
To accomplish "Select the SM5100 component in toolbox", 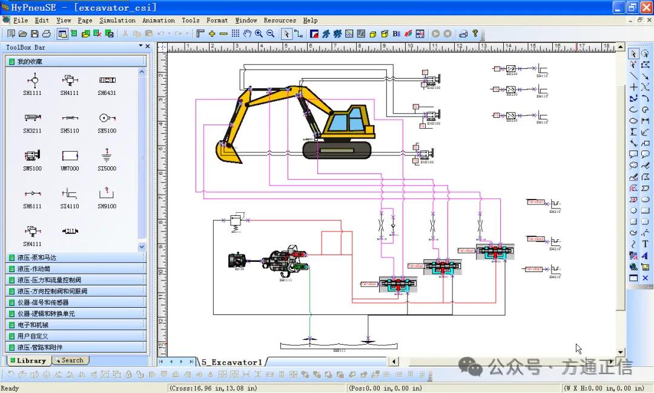I will 33,160.
